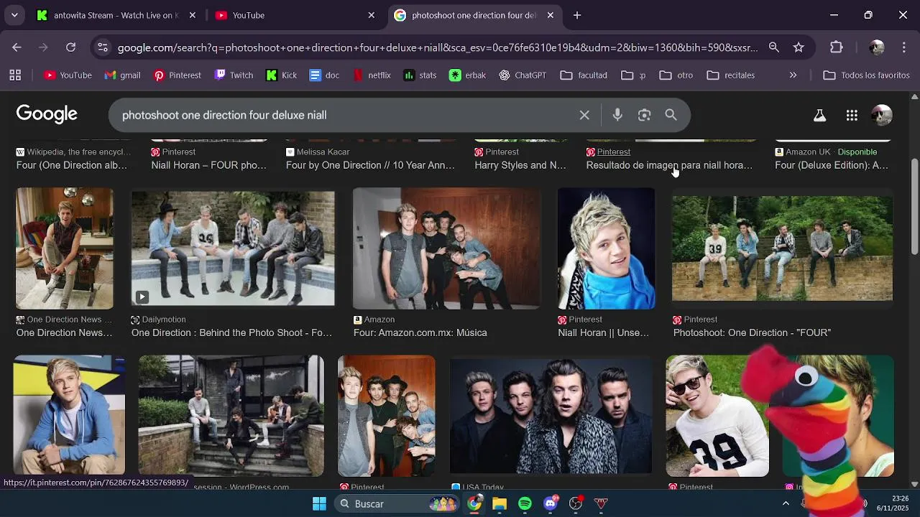
Task: Open the apps grid in bookmarks bar
Action: (15, 75)
